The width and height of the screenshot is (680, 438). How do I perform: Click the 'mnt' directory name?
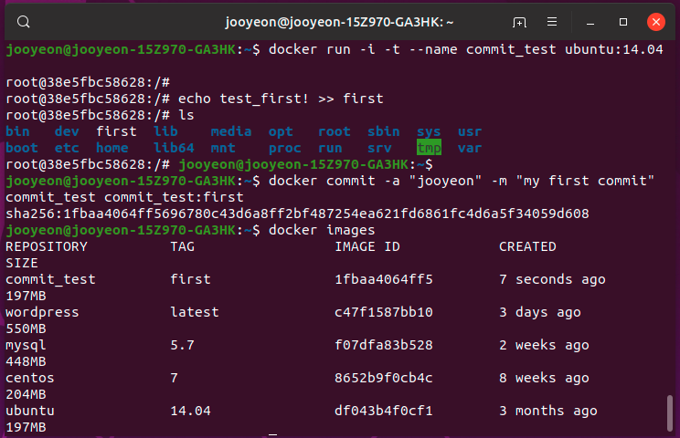pyautogui.click(x=223, y=148)
